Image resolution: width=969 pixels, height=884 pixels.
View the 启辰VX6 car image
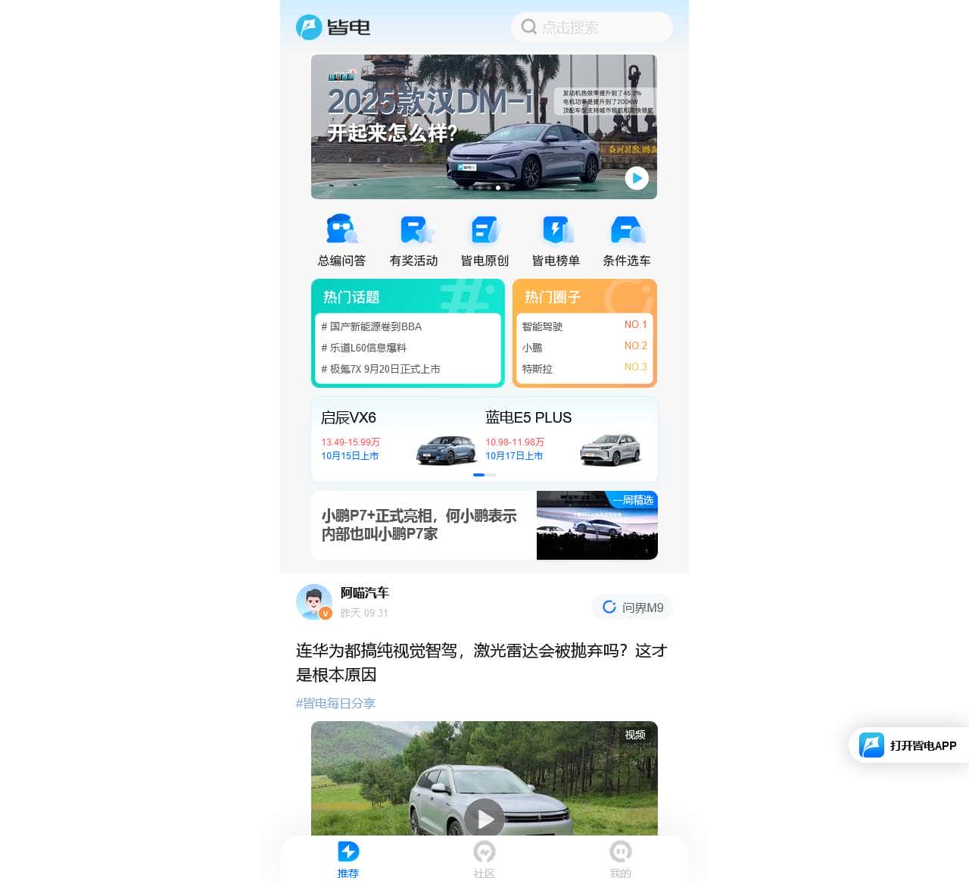446,450
